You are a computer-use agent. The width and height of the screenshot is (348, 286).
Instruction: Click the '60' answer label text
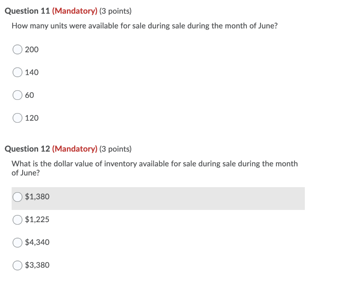[x=30, y=95]
